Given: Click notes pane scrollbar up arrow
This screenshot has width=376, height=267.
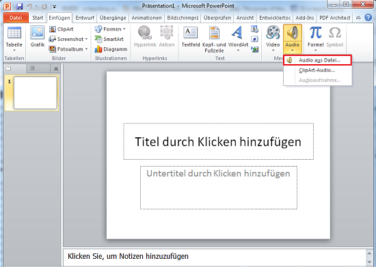Looking at the screenshot, I should click(x=369, y=253).
